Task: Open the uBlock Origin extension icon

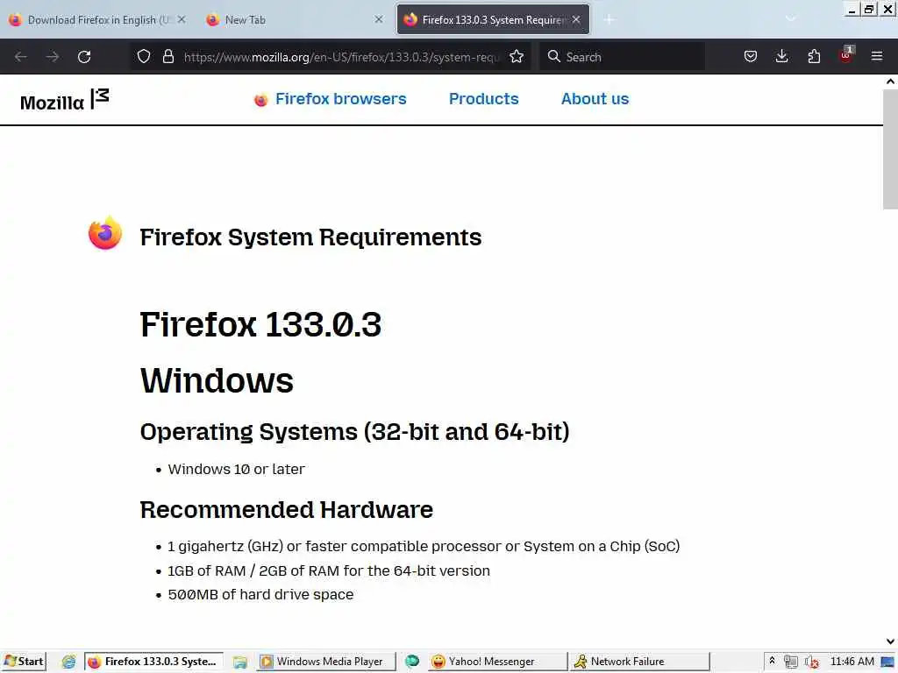Action: coord(846,55)
